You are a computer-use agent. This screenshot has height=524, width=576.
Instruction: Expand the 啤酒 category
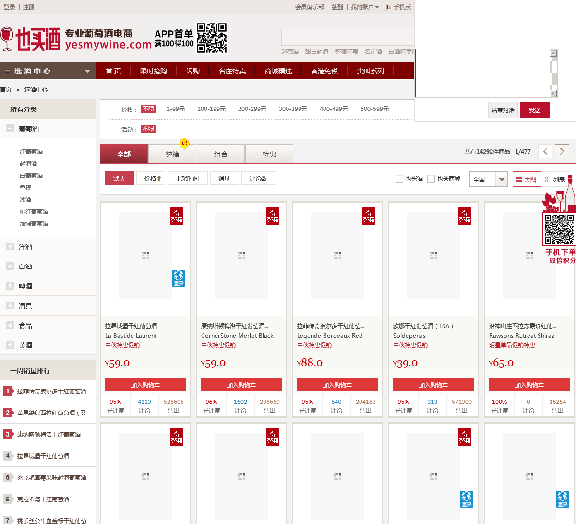tap(10, 286)
